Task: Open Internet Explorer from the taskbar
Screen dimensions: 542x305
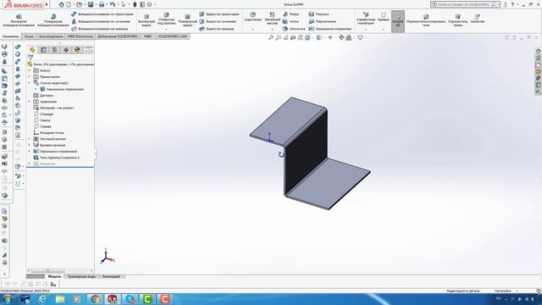Action: click(42, 299)
